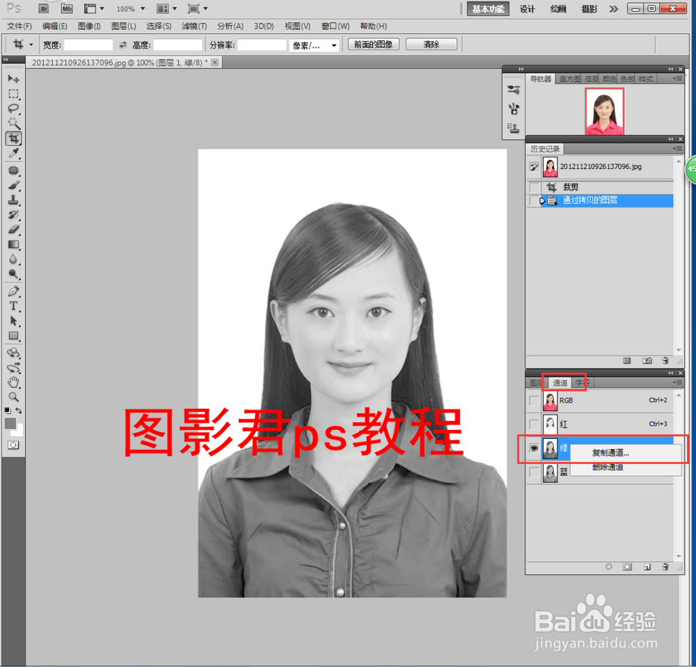
Task: Select the Zoom tool
Action: pyautogui.click(x=13, y=397)
